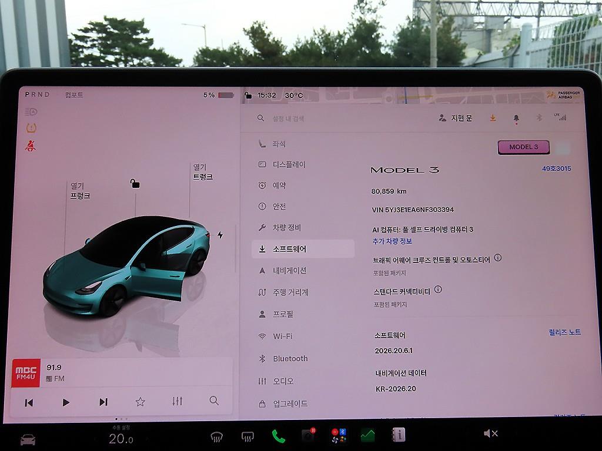Skip to previous radio station
Screen dimensions: 602x451
29,402
